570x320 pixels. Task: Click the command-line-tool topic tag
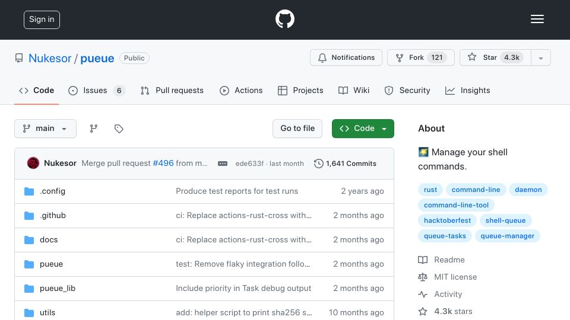[456, 205]
